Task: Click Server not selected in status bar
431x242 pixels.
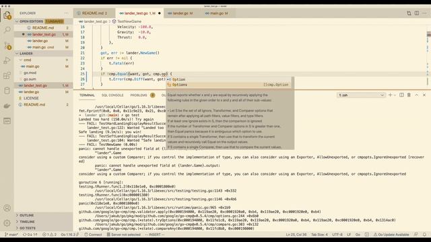Action: click(124, 235)
